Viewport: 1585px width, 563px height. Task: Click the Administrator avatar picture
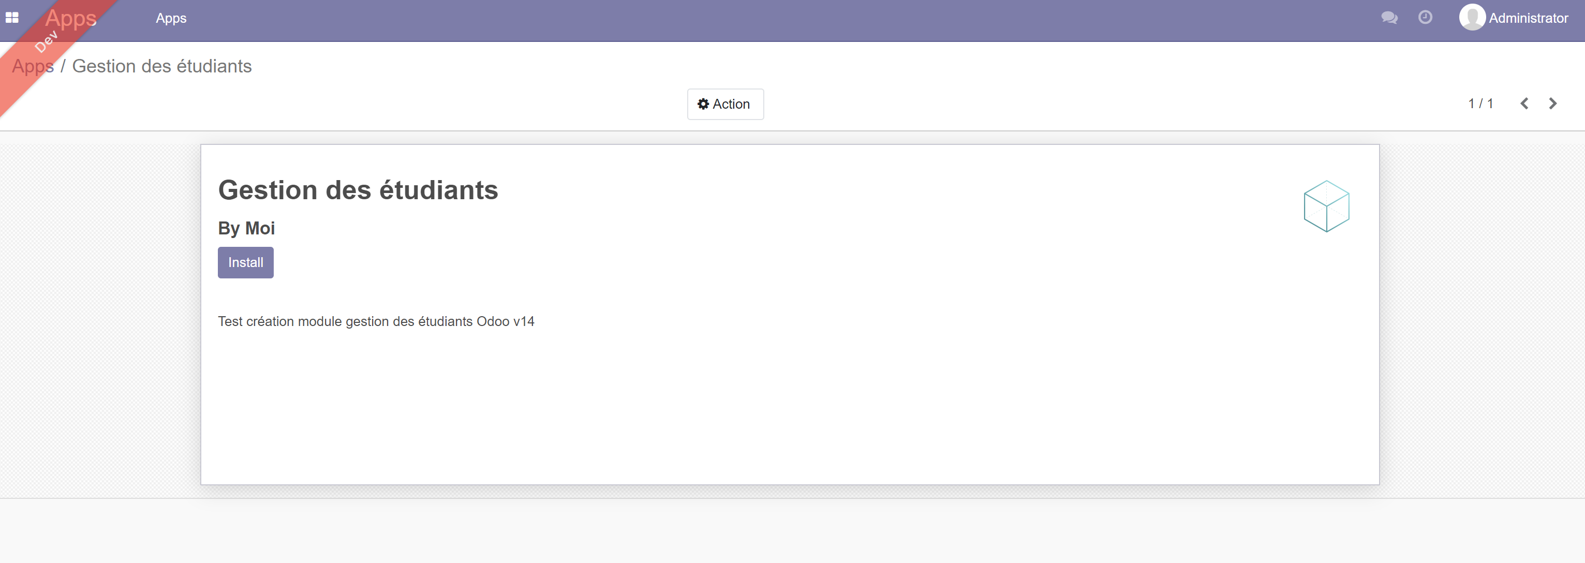(x=1472, y=18)
